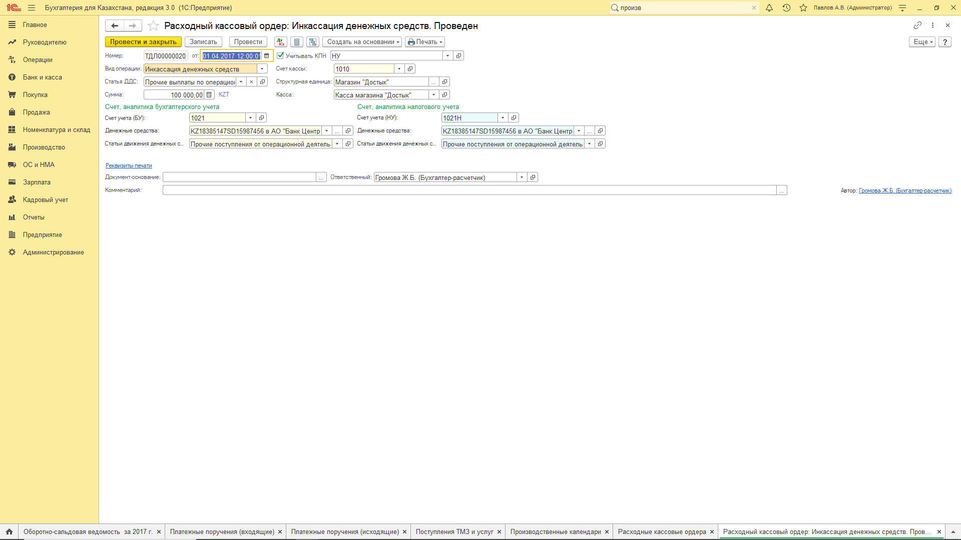
Task: Add document to favorites with star
Action: click(154, 26)
